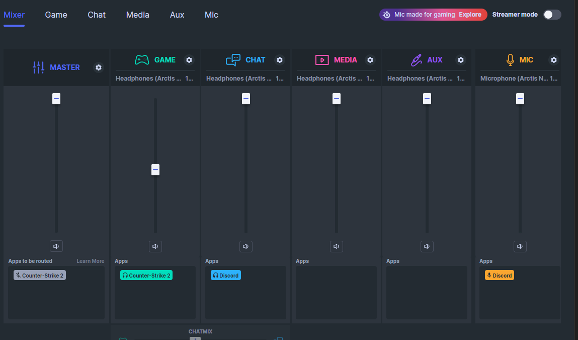The height and width of the screenshot is (340, 578).
Task: Open Master channel settings gear
Action: click(x=99, y=67)
